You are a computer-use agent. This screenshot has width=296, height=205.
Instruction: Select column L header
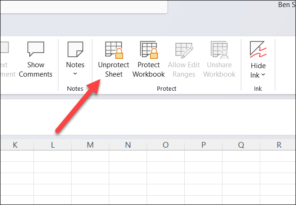52,145
